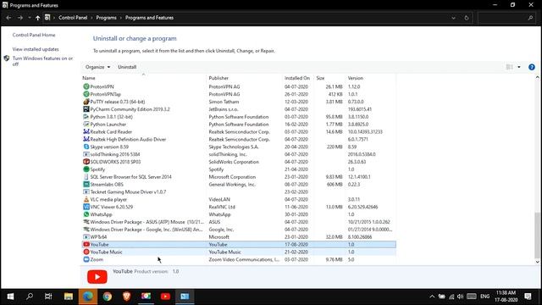The height and width of the screenshot is (305, 542).
Task: Click the change view icon
Action: click(x=510, y=67)
